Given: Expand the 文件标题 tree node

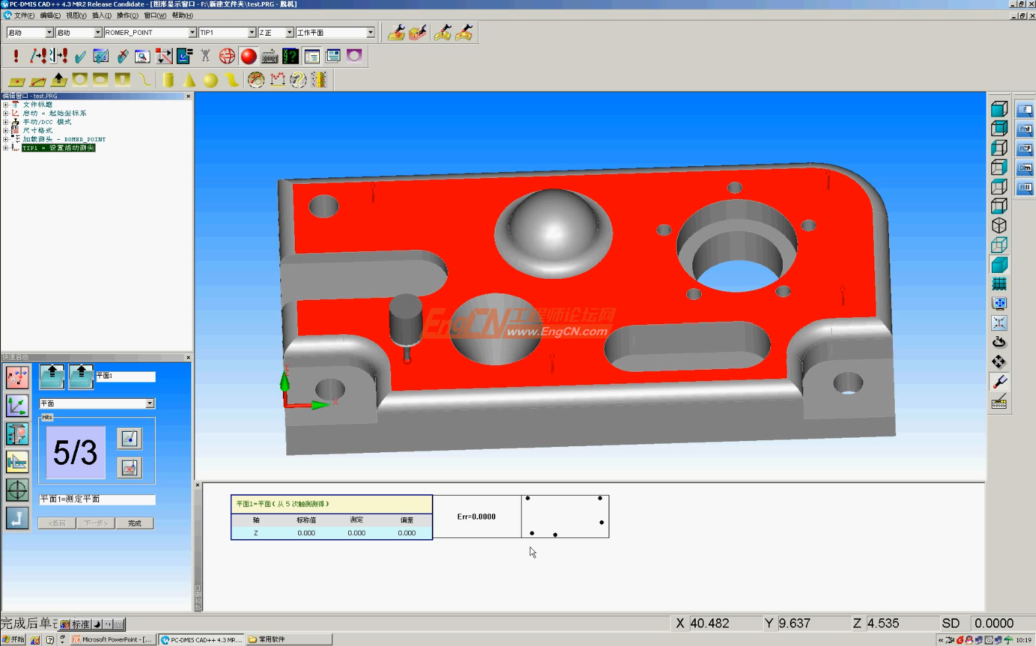Looking at the screenshot, I should 5,105.
